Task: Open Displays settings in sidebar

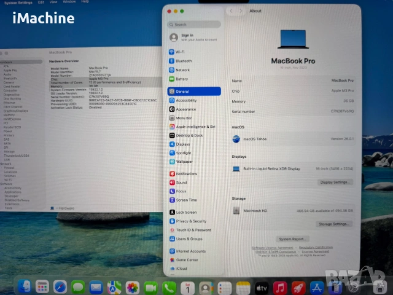Action: (179, 144)
